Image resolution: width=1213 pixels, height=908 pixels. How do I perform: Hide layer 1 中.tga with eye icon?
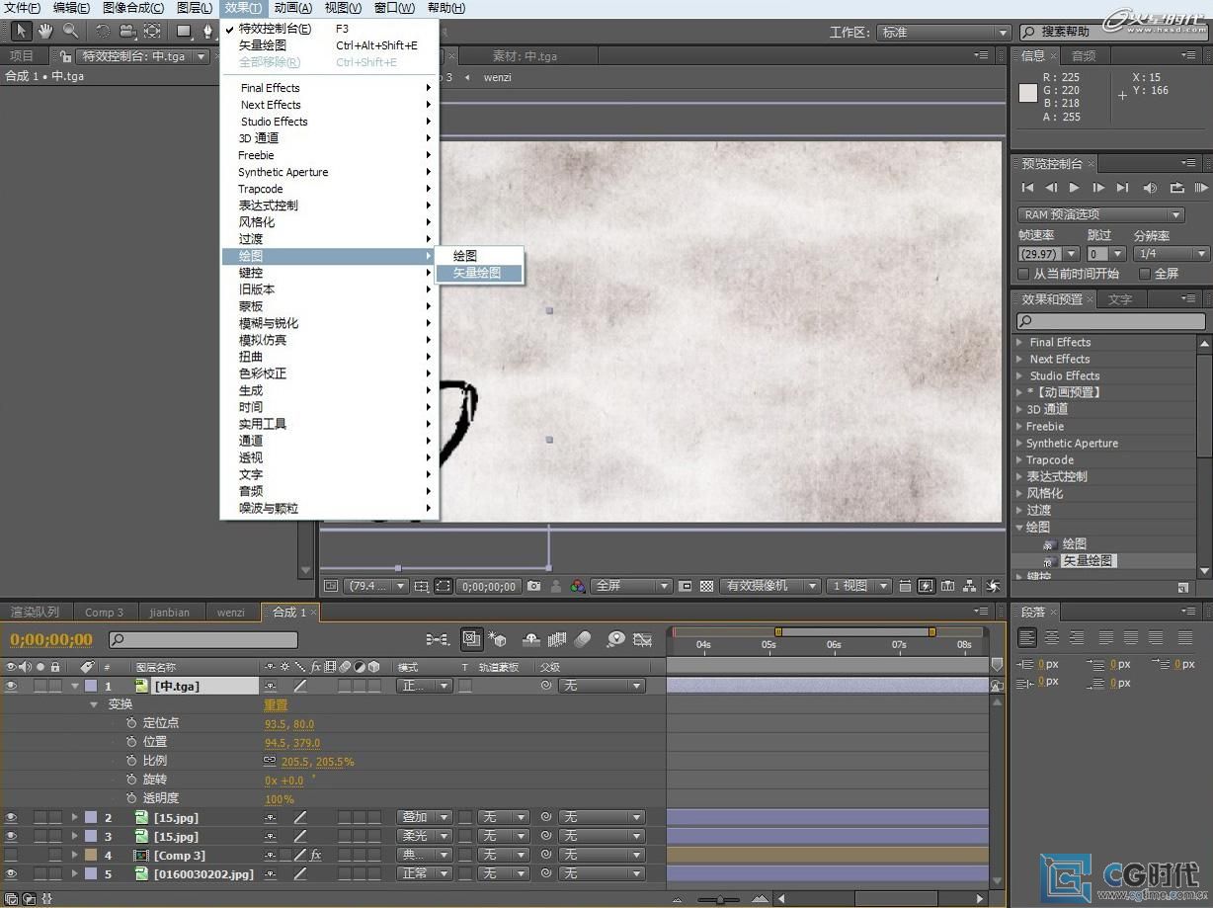(11, 685)
